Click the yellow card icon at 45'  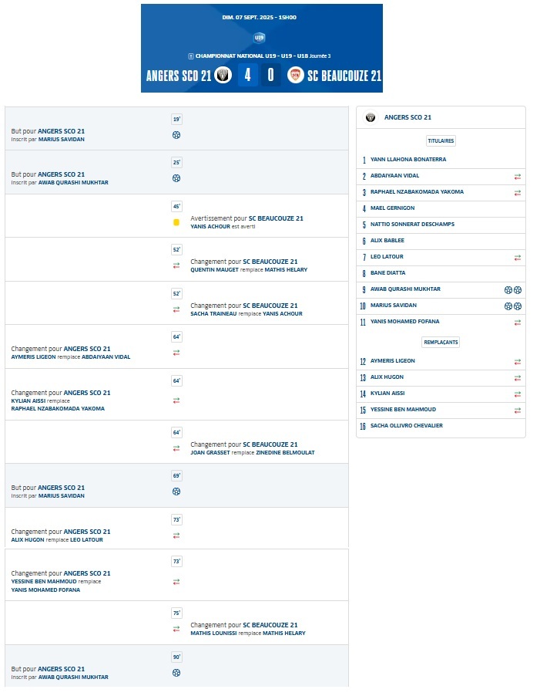click(x=176, y=222)
